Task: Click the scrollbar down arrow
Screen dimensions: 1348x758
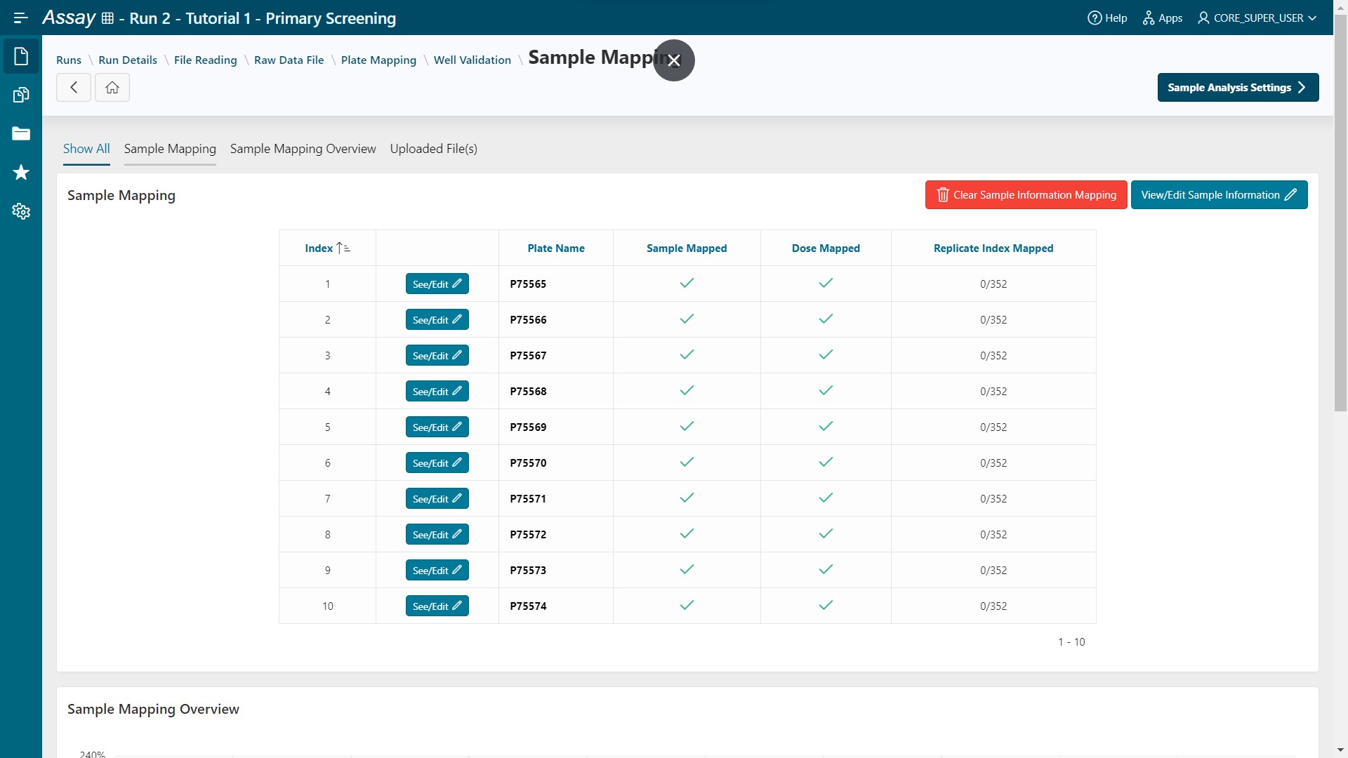Action: point(1340,750)
